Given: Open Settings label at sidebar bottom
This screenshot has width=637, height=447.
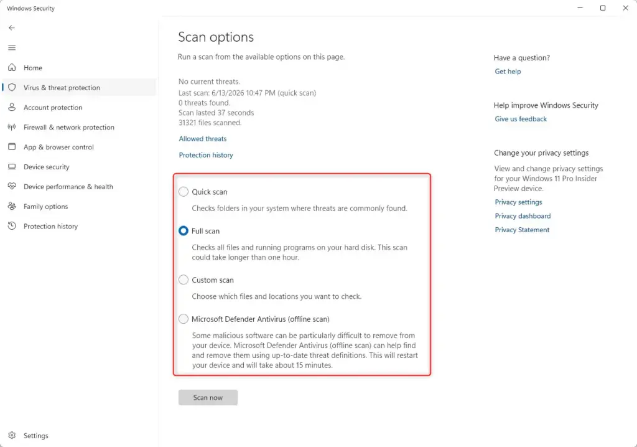Looking at the screenshot, I should coord(35,436).
